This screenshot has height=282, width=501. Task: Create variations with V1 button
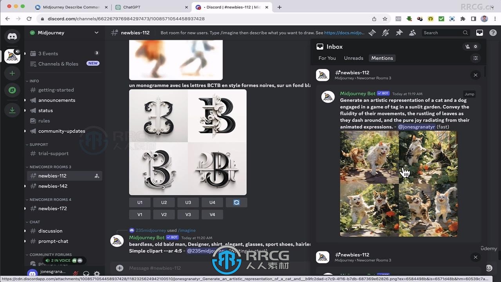pos(140,215)
